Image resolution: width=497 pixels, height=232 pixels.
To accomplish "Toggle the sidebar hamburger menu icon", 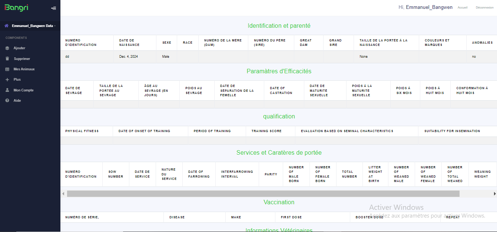I will click(54, 8).
